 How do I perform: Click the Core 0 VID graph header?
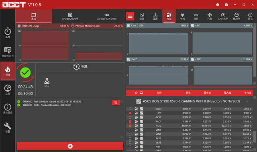tap(157, 26)
